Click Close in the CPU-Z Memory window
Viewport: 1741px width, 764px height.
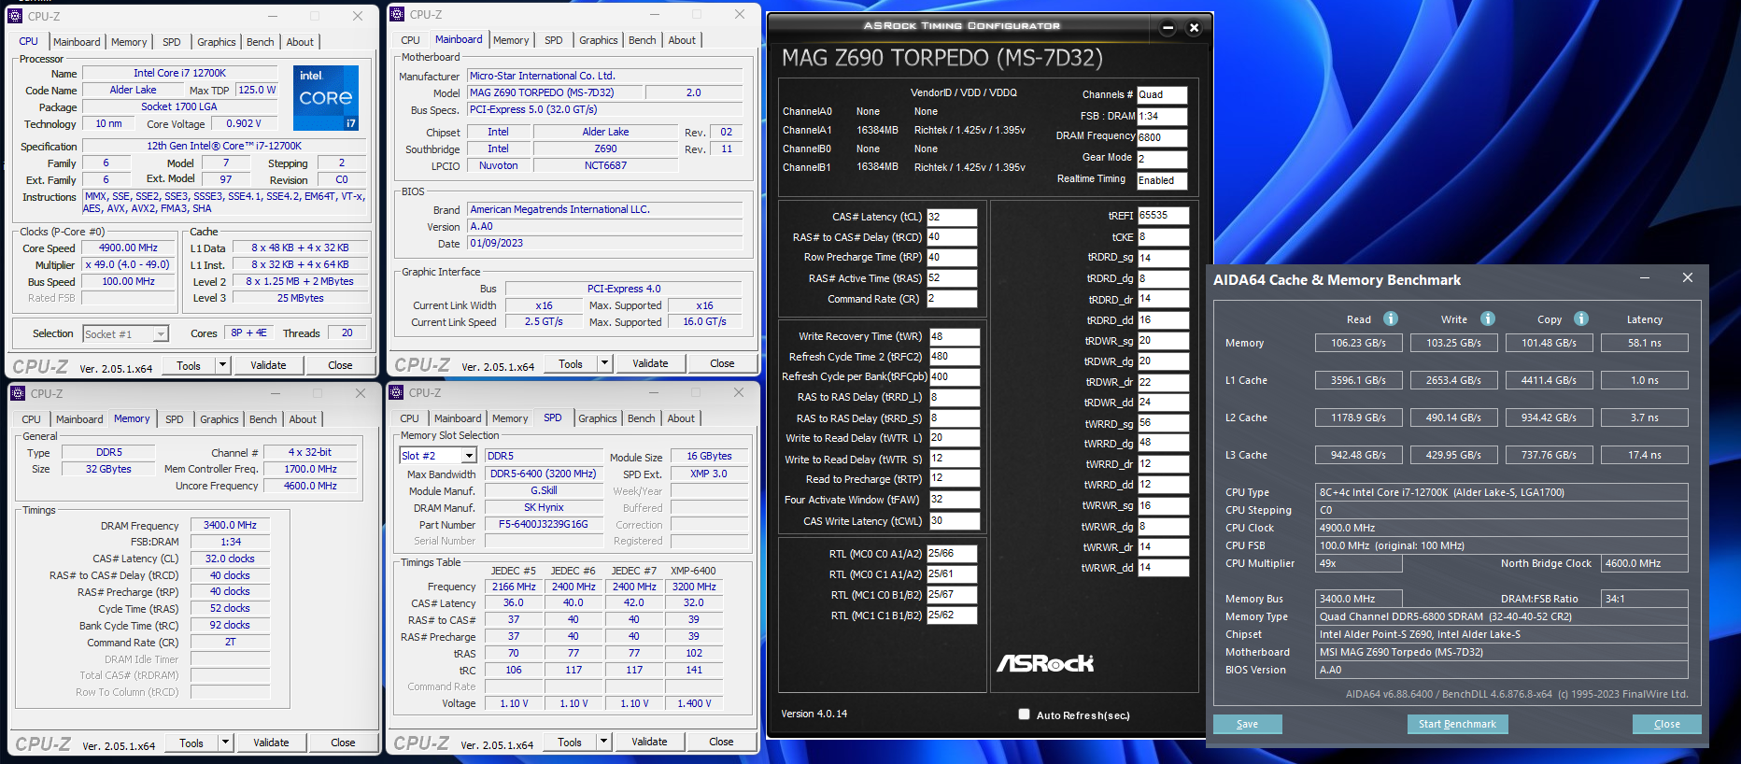[343, 743]
